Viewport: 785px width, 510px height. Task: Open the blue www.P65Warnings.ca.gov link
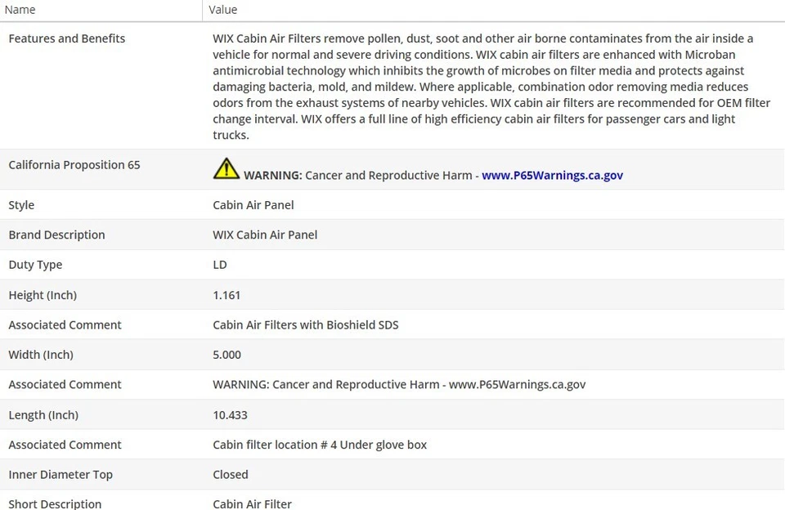point(552,175)
